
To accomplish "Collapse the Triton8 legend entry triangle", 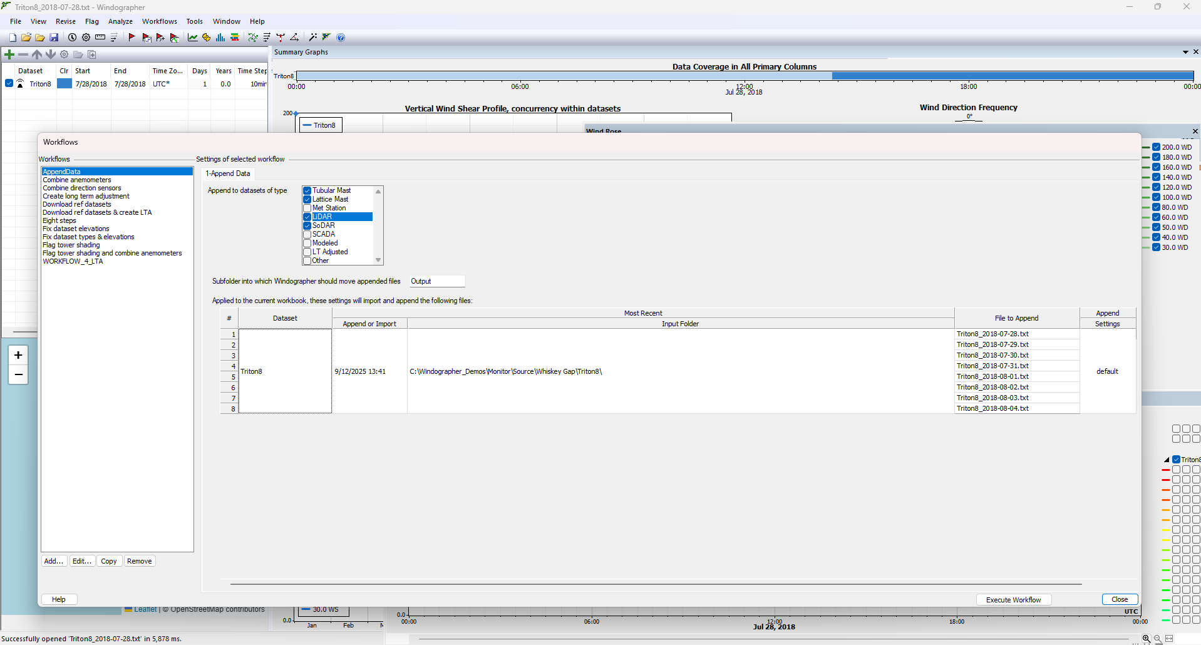I will click(1166, 459).
